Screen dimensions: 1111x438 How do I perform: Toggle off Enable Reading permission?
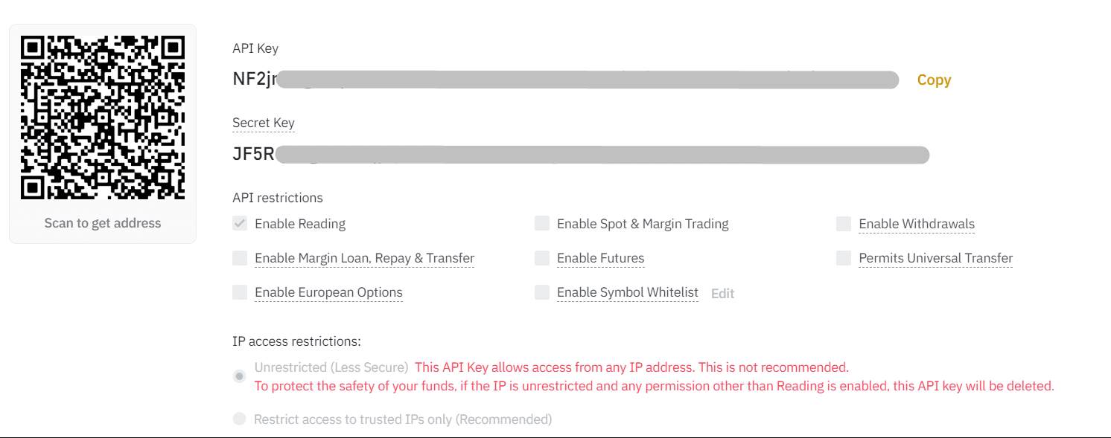click(239, 223)
